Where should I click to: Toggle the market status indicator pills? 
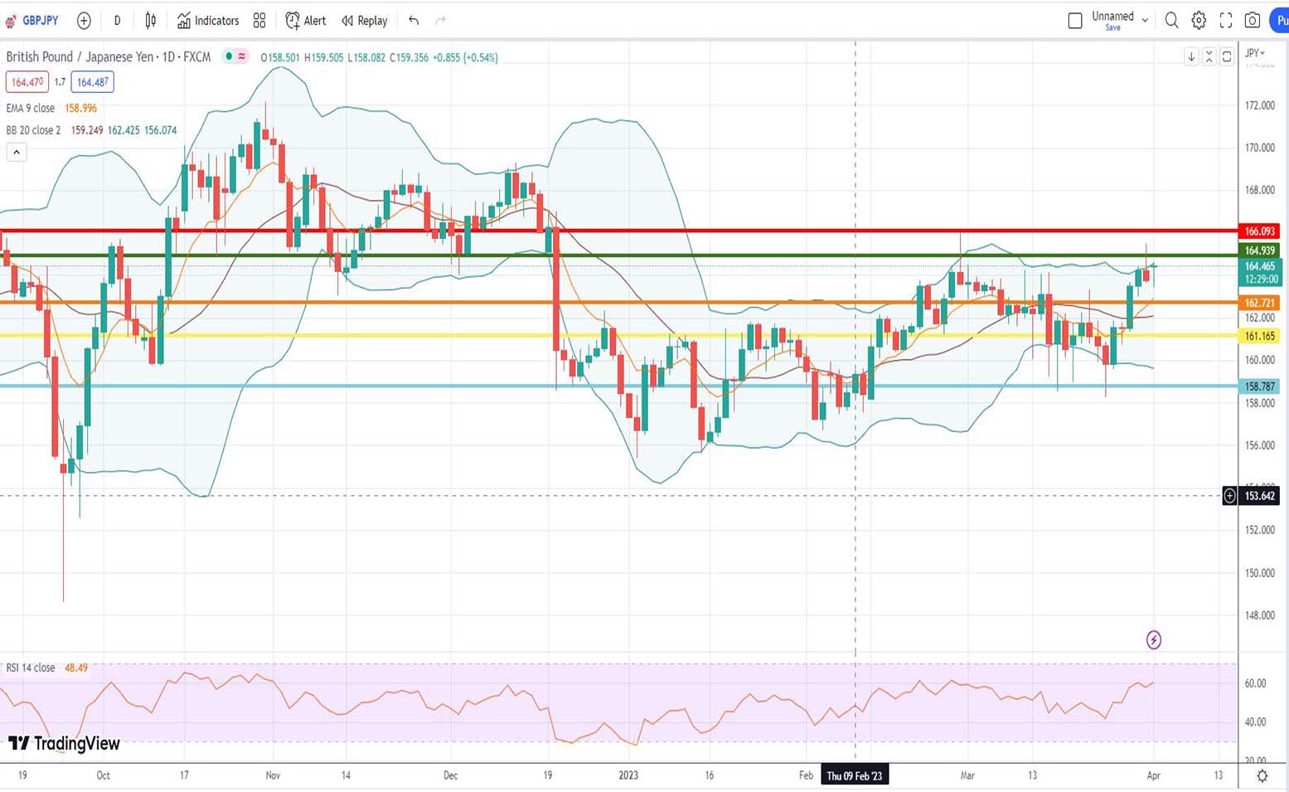tap(235, 56)
